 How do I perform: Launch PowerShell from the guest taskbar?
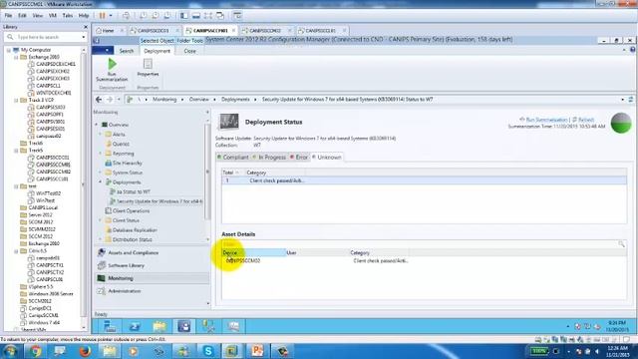coord(135,326)
